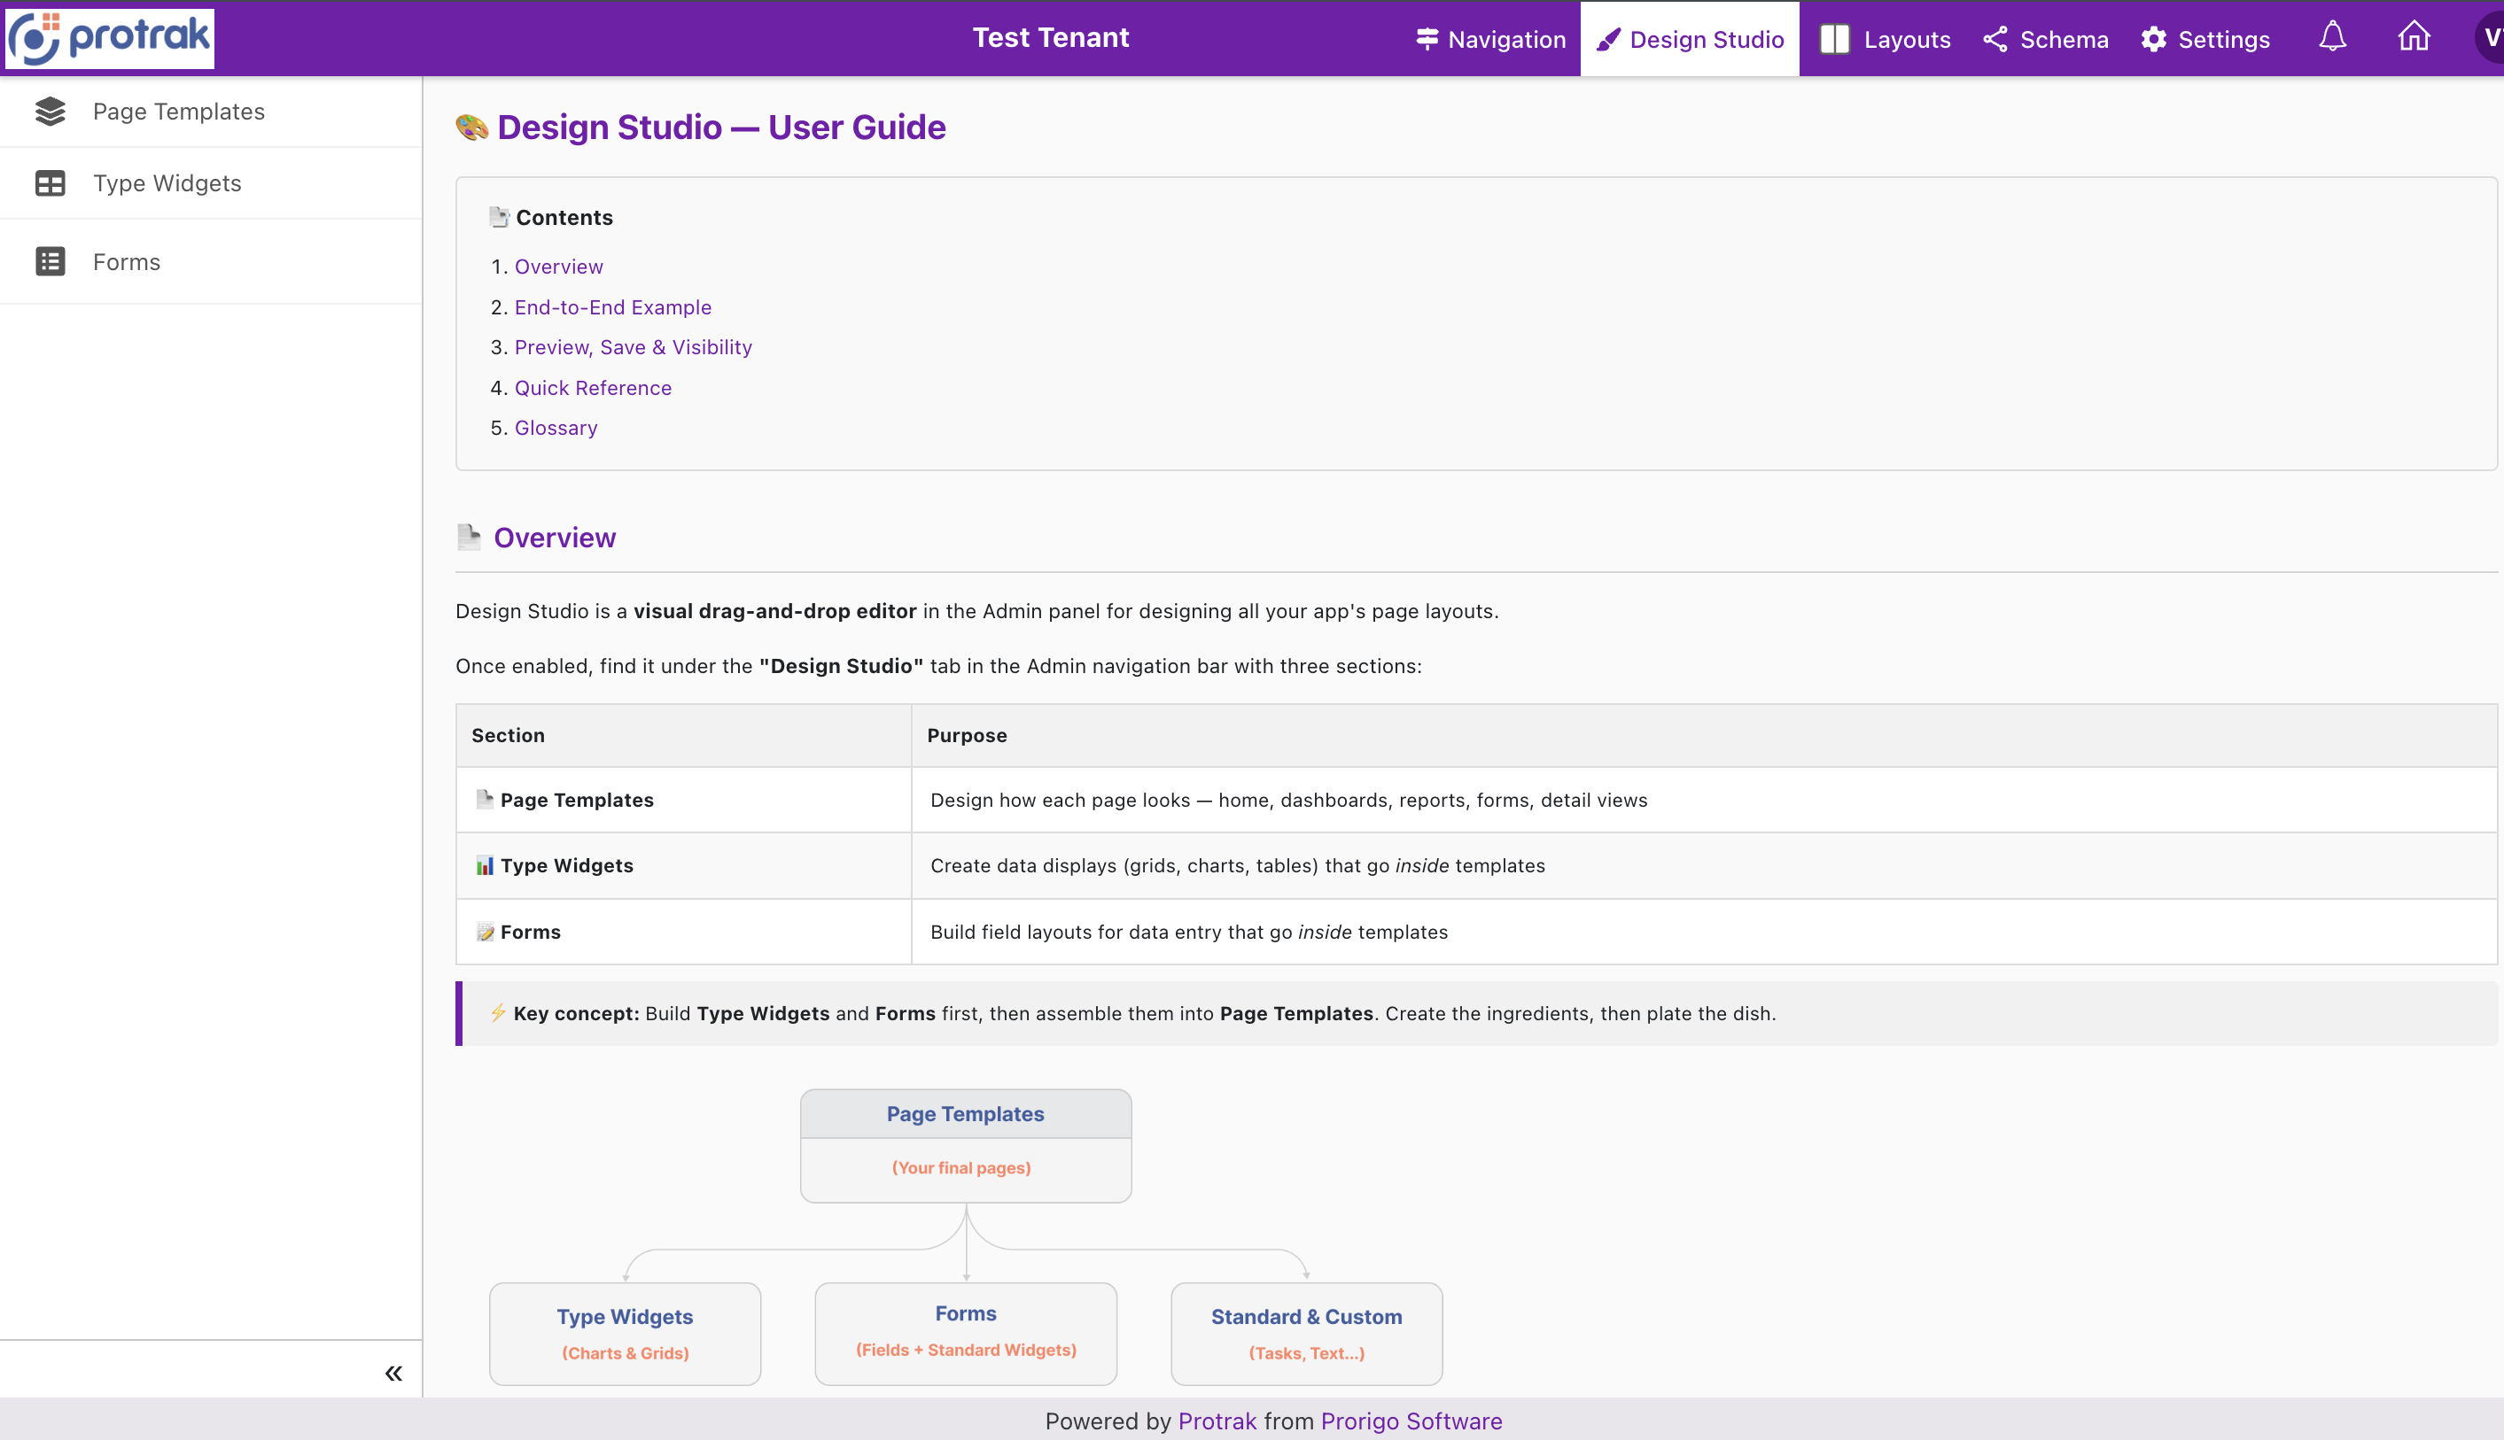
Task: Click the Overview section heading
Action: (554, 538)
